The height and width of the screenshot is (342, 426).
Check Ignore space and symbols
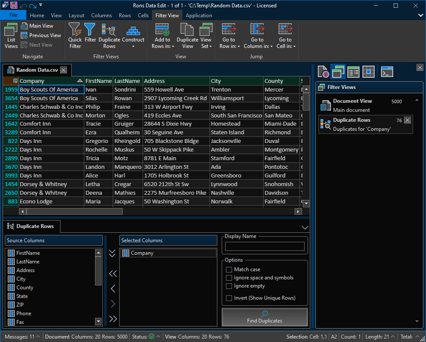[x=229, y=278]
